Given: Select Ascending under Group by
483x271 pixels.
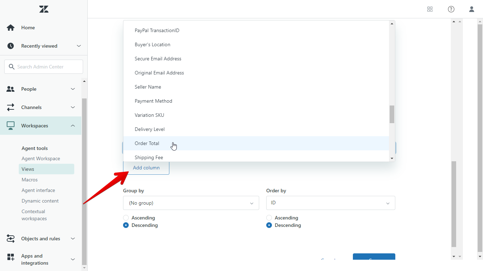Looking at the screenshot, I should tap(126, 218).
